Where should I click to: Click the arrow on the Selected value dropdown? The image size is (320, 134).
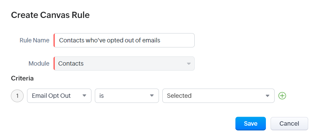click(267, 96)
